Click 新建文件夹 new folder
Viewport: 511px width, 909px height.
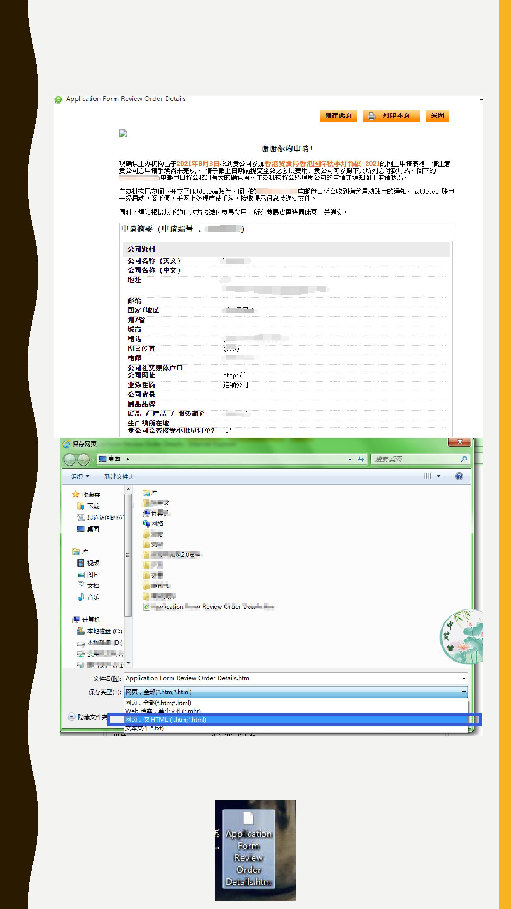coord(119,476)
